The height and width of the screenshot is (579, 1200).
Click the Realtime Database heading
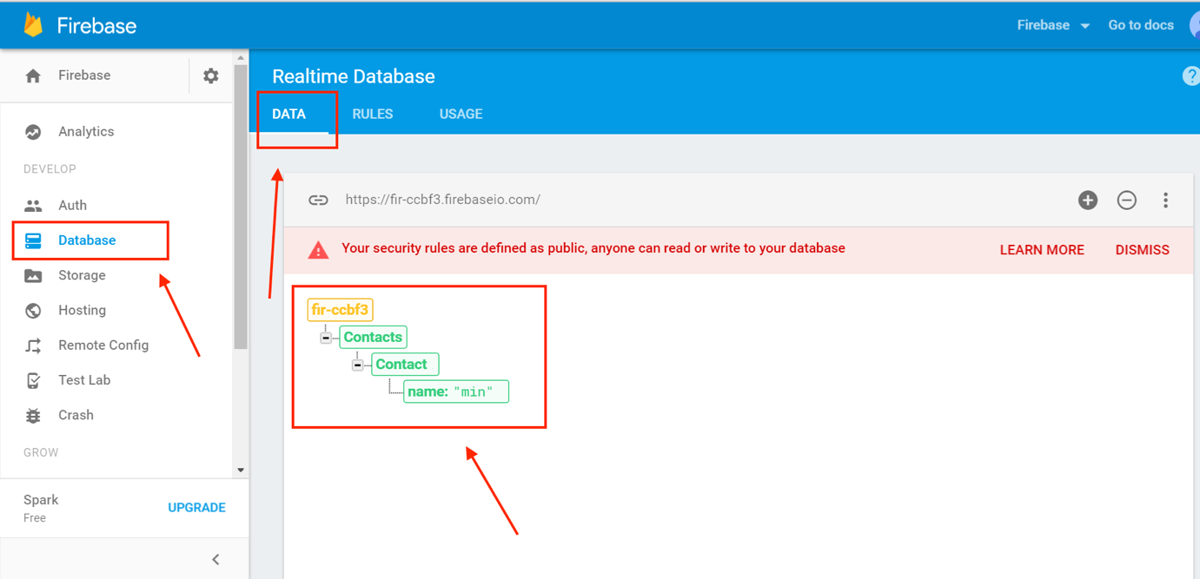(354, 76)
